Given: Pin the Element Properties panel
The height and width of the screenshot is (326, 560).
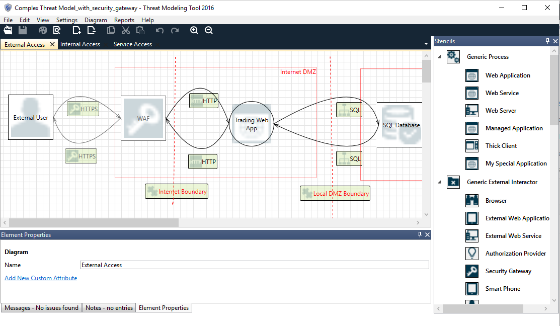Looking at the screenshot, I should [420, 234].
